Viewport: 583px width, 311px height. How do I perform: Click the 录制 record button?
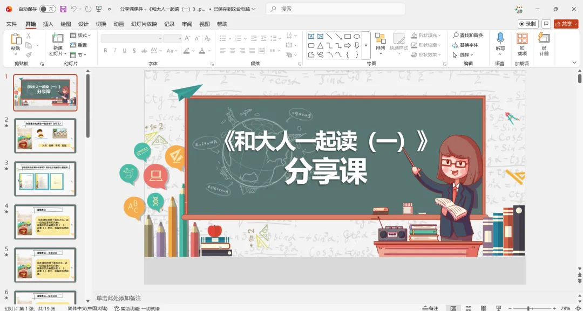528,24
